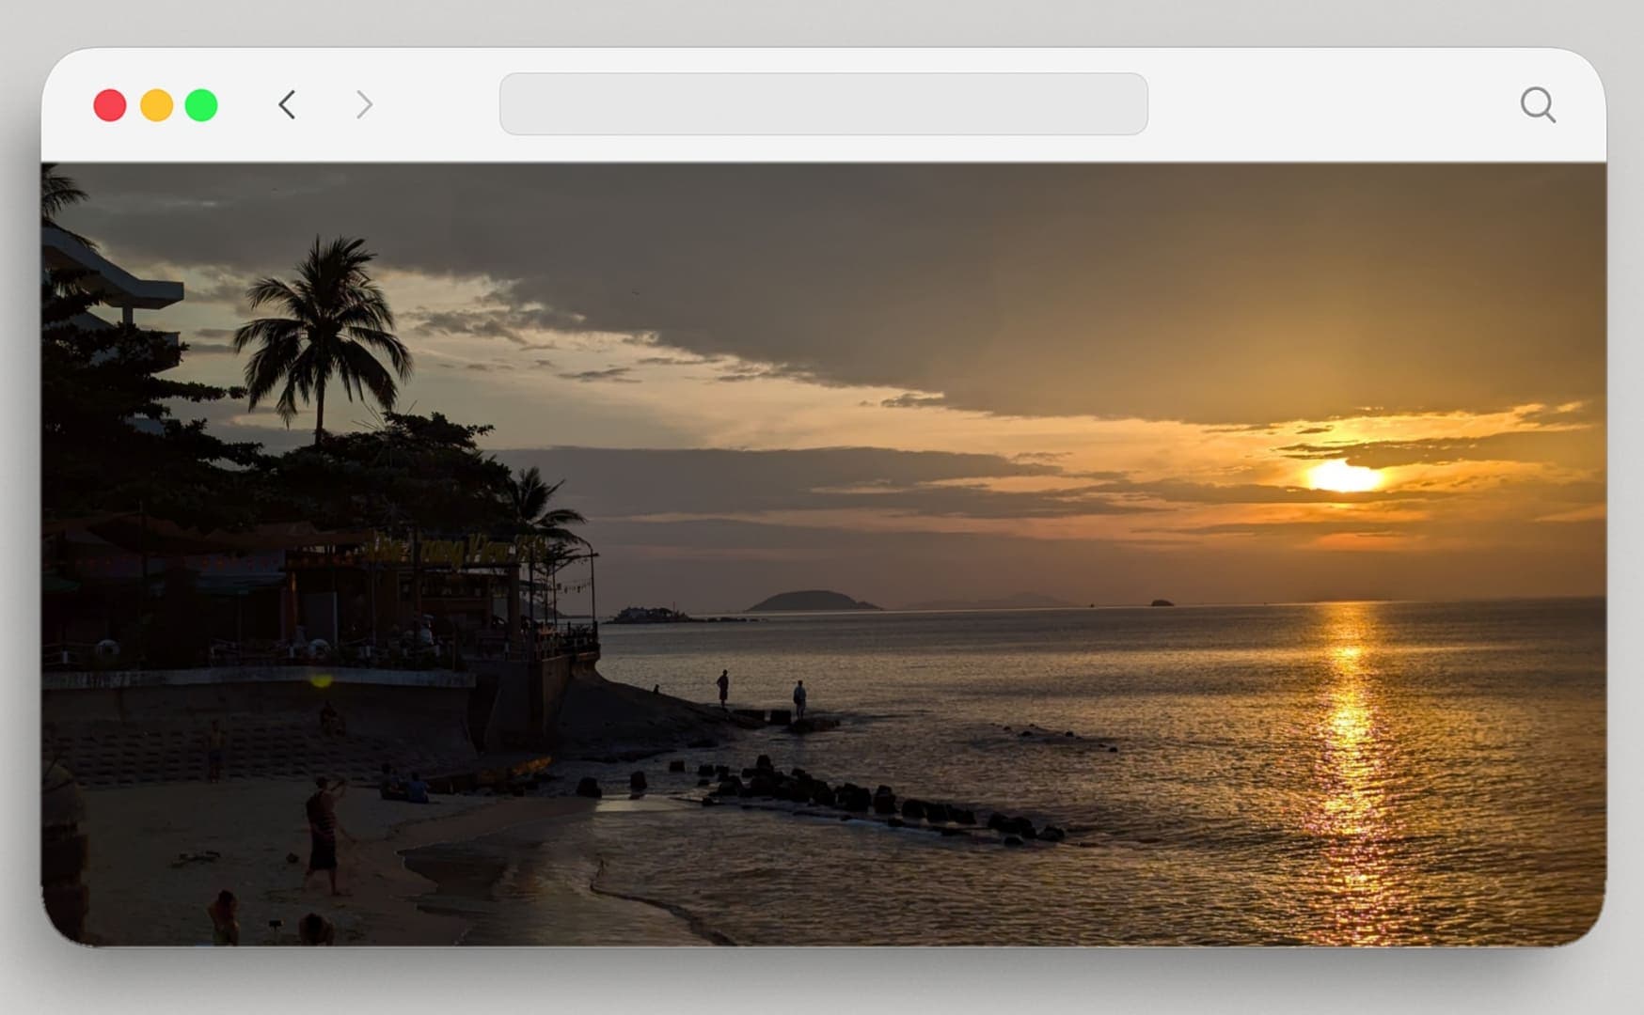
Task: Click the left fisherman standing on the rocks
Action: 722,688
